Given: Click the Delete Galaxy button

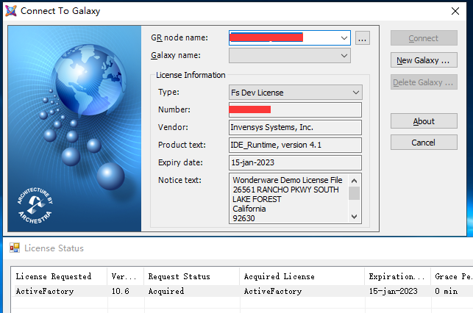Looking at the screenshot, I should 424,82.
